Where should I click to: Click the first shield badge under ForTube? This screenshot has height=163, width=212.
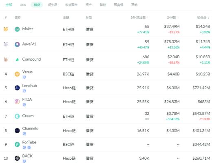[24, 148]
